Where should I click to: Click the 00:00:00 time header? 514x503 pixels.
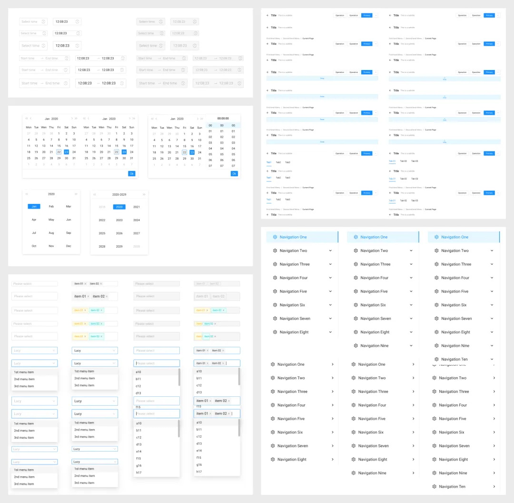coord(223,118)
